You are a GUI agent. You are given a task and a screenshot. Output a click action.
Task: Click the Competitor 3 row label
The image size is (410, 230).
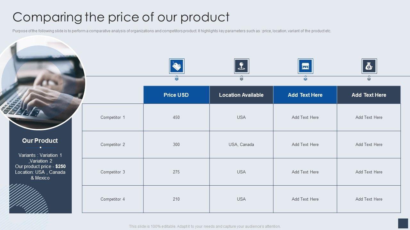pos(113,172)
